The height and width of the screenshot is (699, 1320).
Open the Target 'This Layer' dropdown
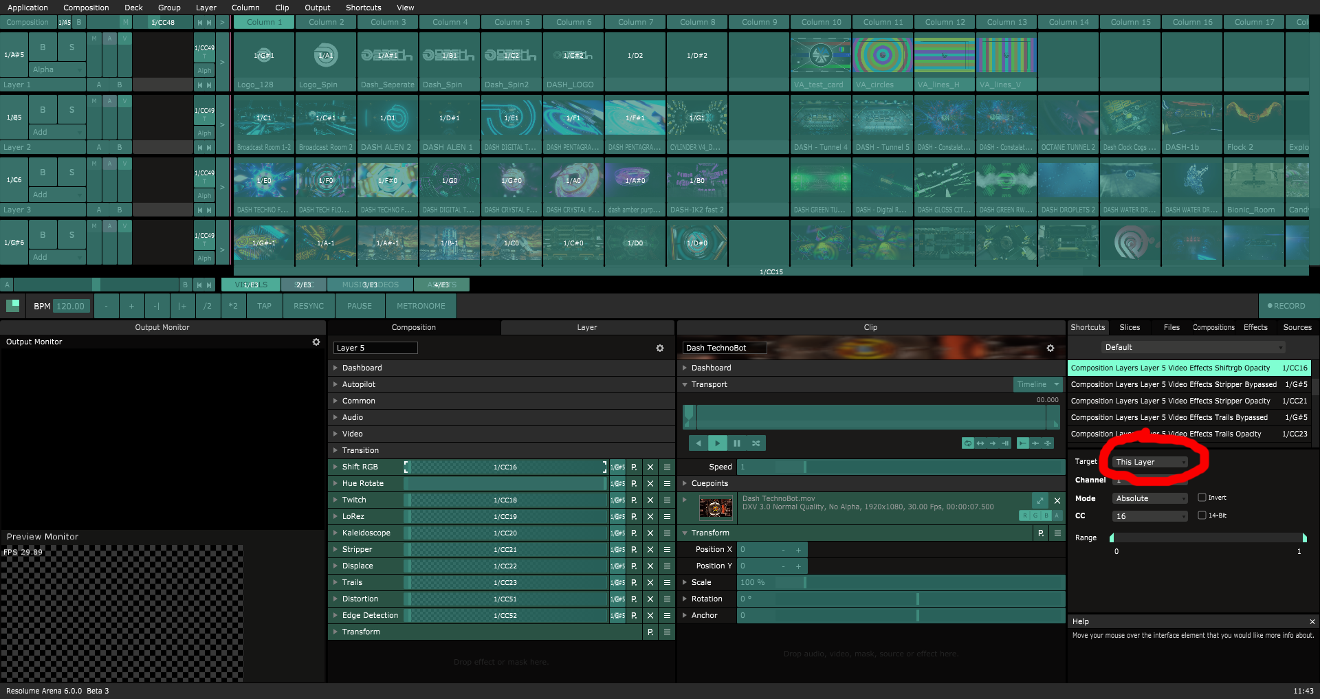(1150, 462)
